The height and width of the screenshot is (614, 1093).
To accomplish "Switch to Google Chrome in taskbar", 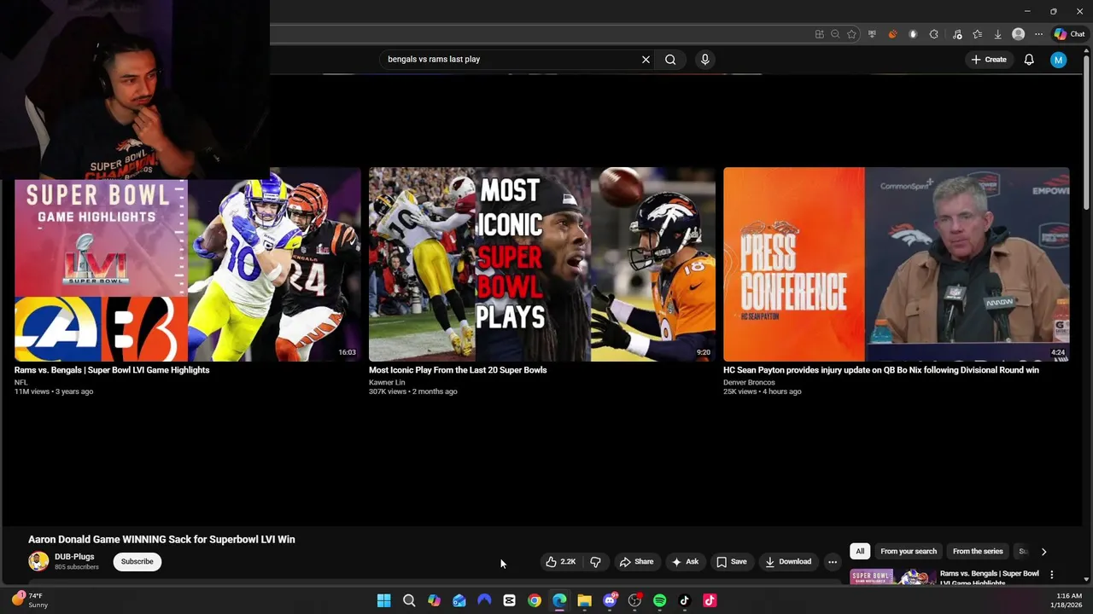I will coord(535,600).
